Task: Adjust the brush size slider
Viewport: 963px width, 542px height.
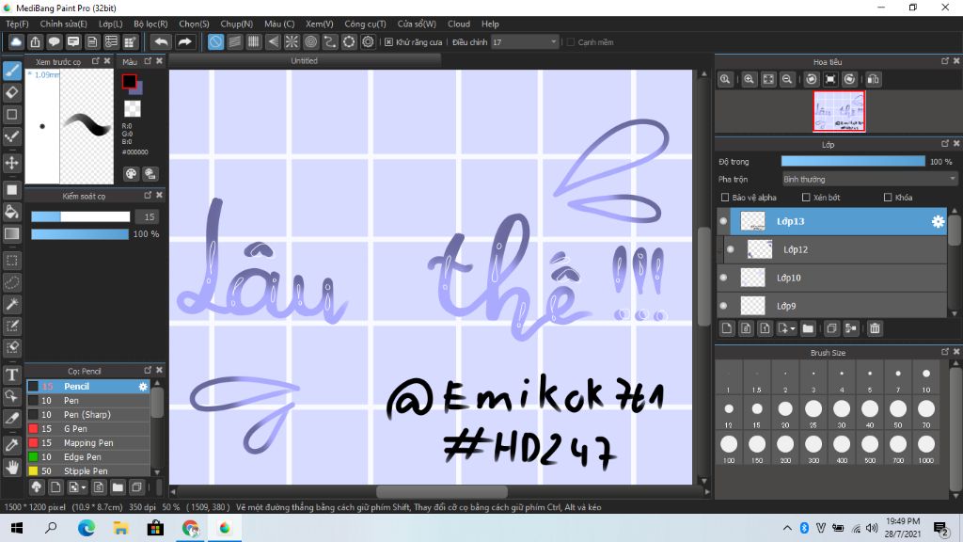Action: [81, 217]
